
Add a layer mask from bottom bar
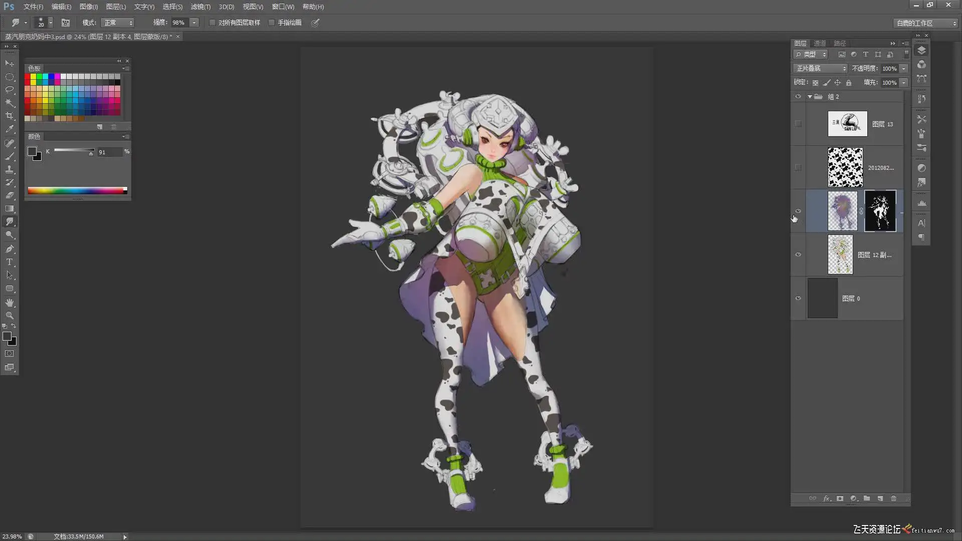pyautogui.click(x=840, y=498)
